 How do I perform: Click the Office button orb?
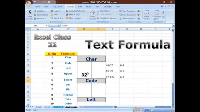point(29,4)
